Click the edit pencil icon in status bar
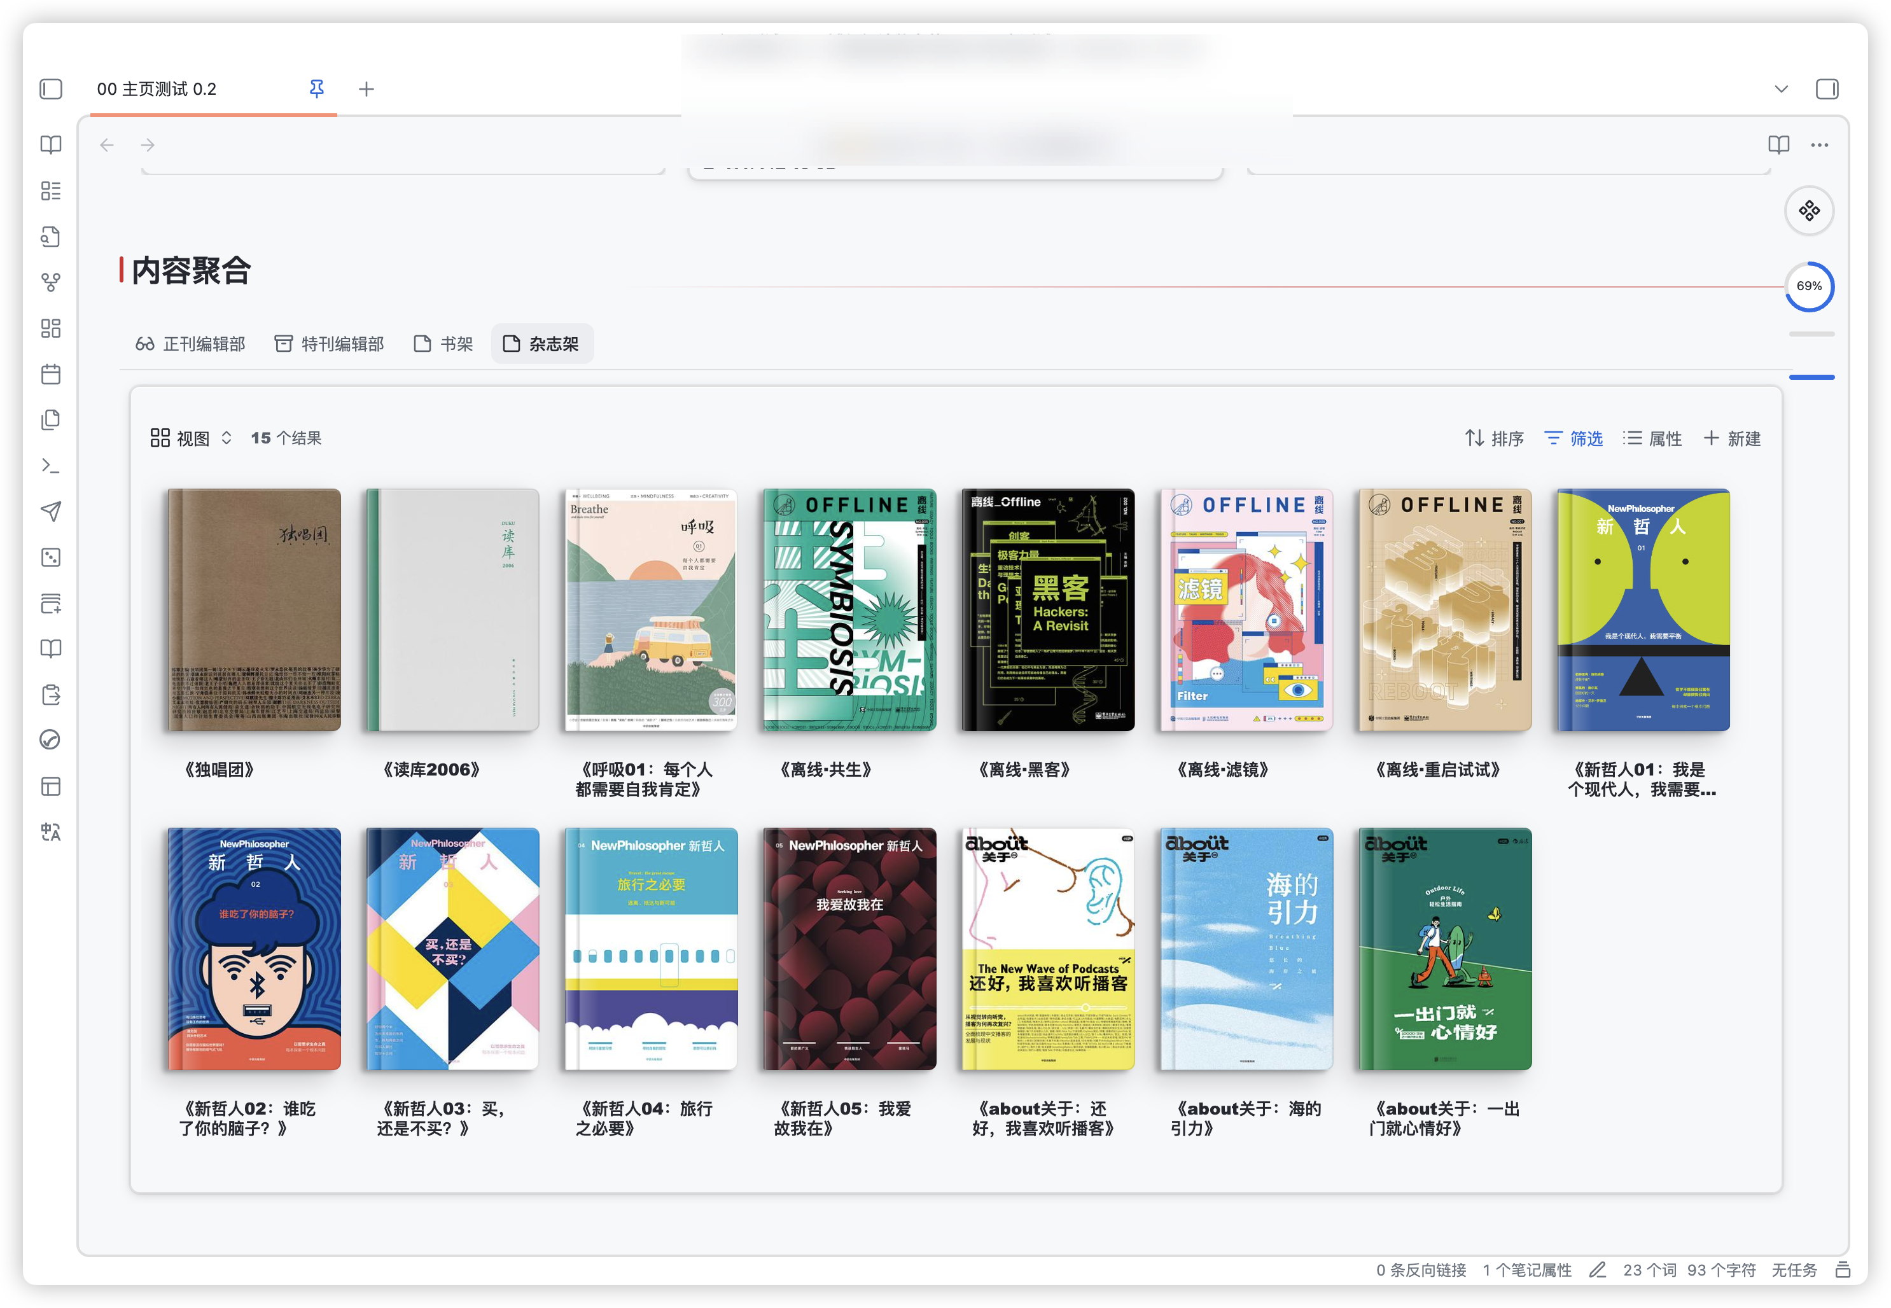Screen dimensions: 1891x1308 coord(1598,1269)
